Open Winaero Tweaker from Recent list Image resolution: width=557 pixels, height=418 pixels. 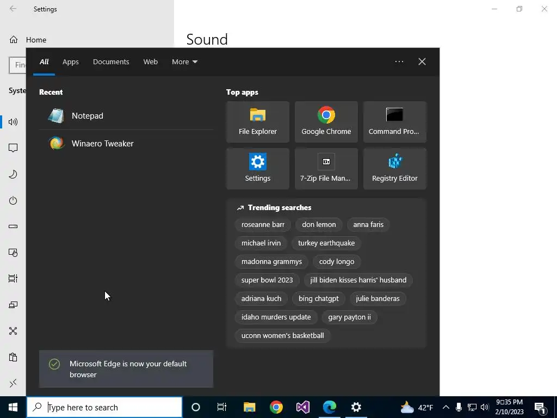(126, 144)
